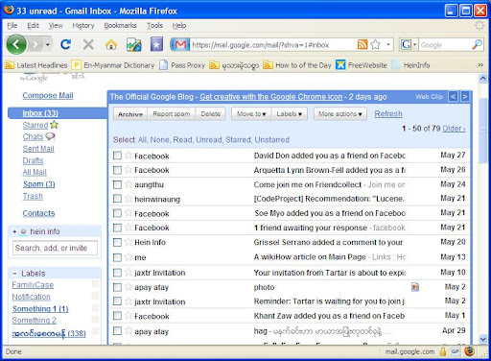Screen dimensions: 491x361
Task: Go to Older messages link
Action: [x=454, y=129]
